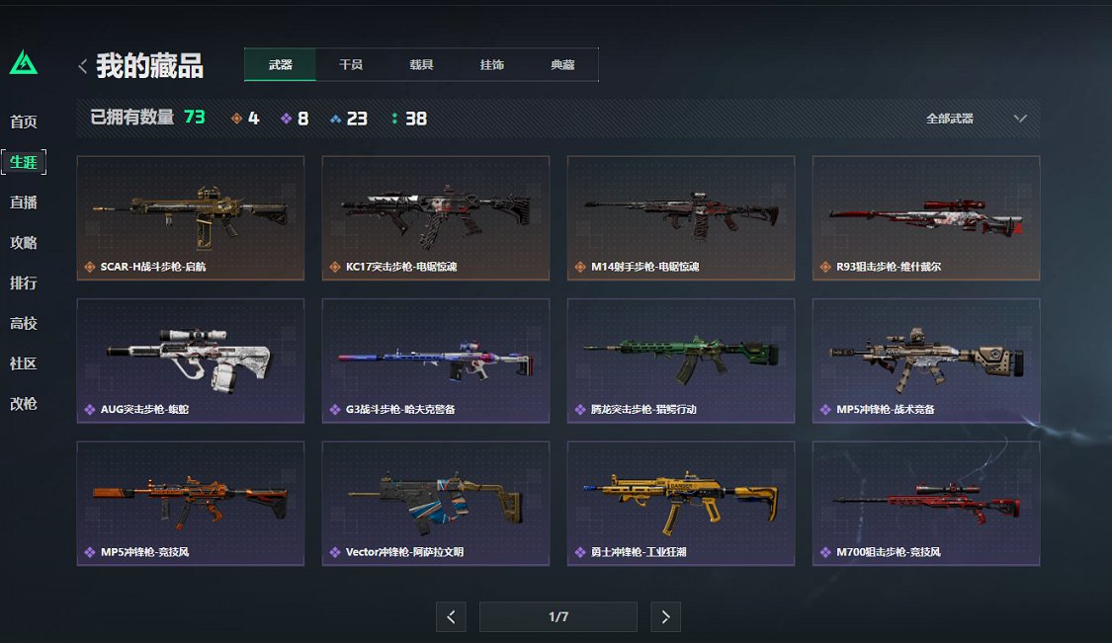Viewport: 1112px width, 643px height.
Task: Go back using the arrow beside 我的藏品
Action: (x=82, y=66)
